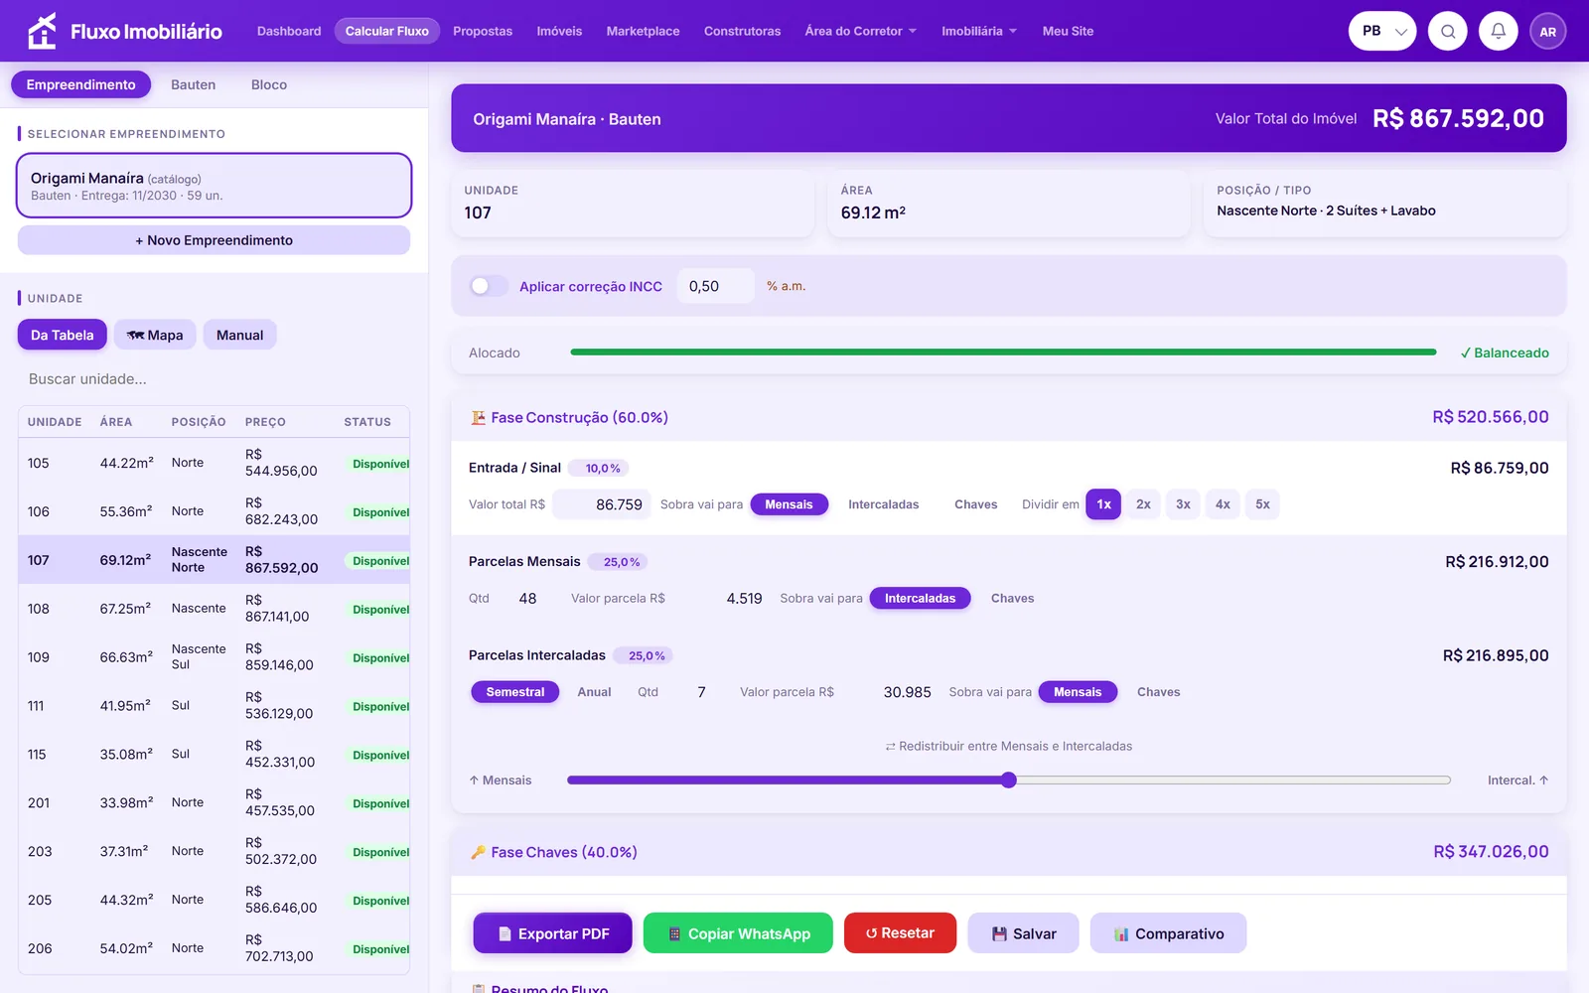1589x993 pixels.
Task: Expand Imobiliária menu
Action: point(979,31)
